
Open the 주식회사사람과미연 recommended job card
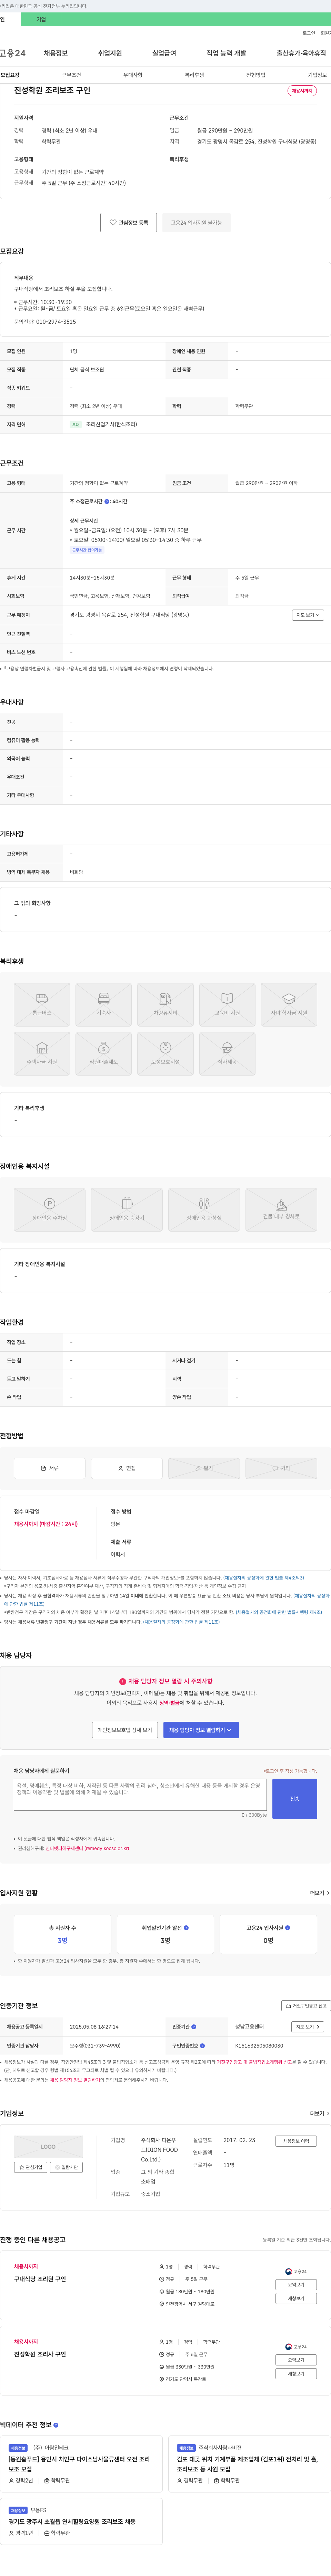coord(249,2465)
